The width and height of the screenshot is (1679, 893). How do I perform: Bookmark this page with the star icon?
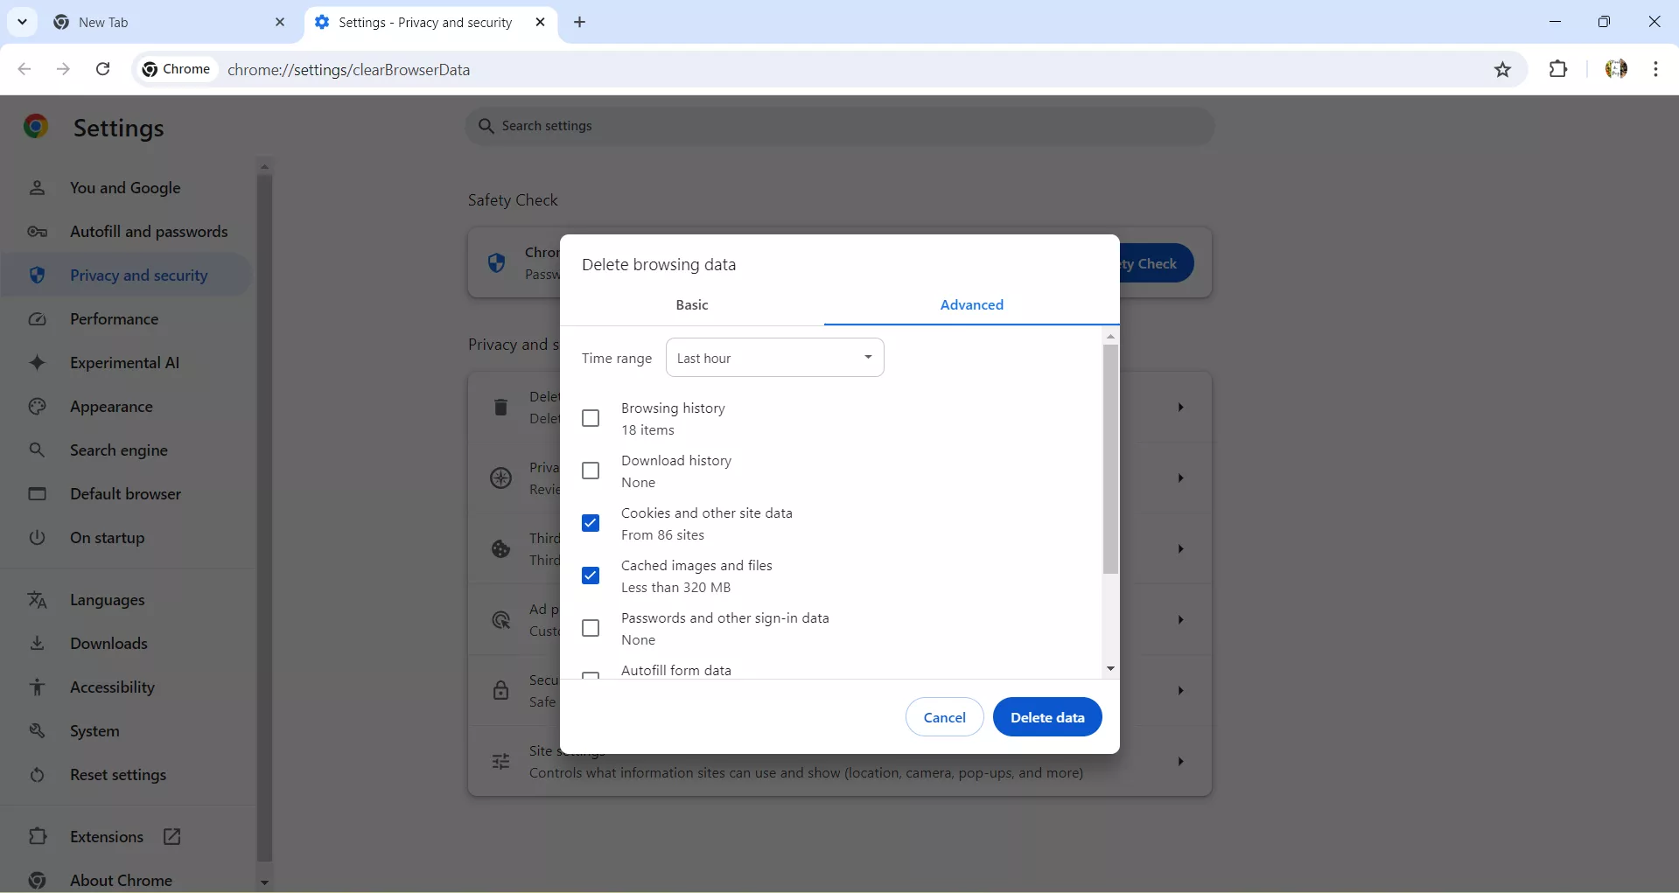pyautogui.click(x=1504, y=69)
